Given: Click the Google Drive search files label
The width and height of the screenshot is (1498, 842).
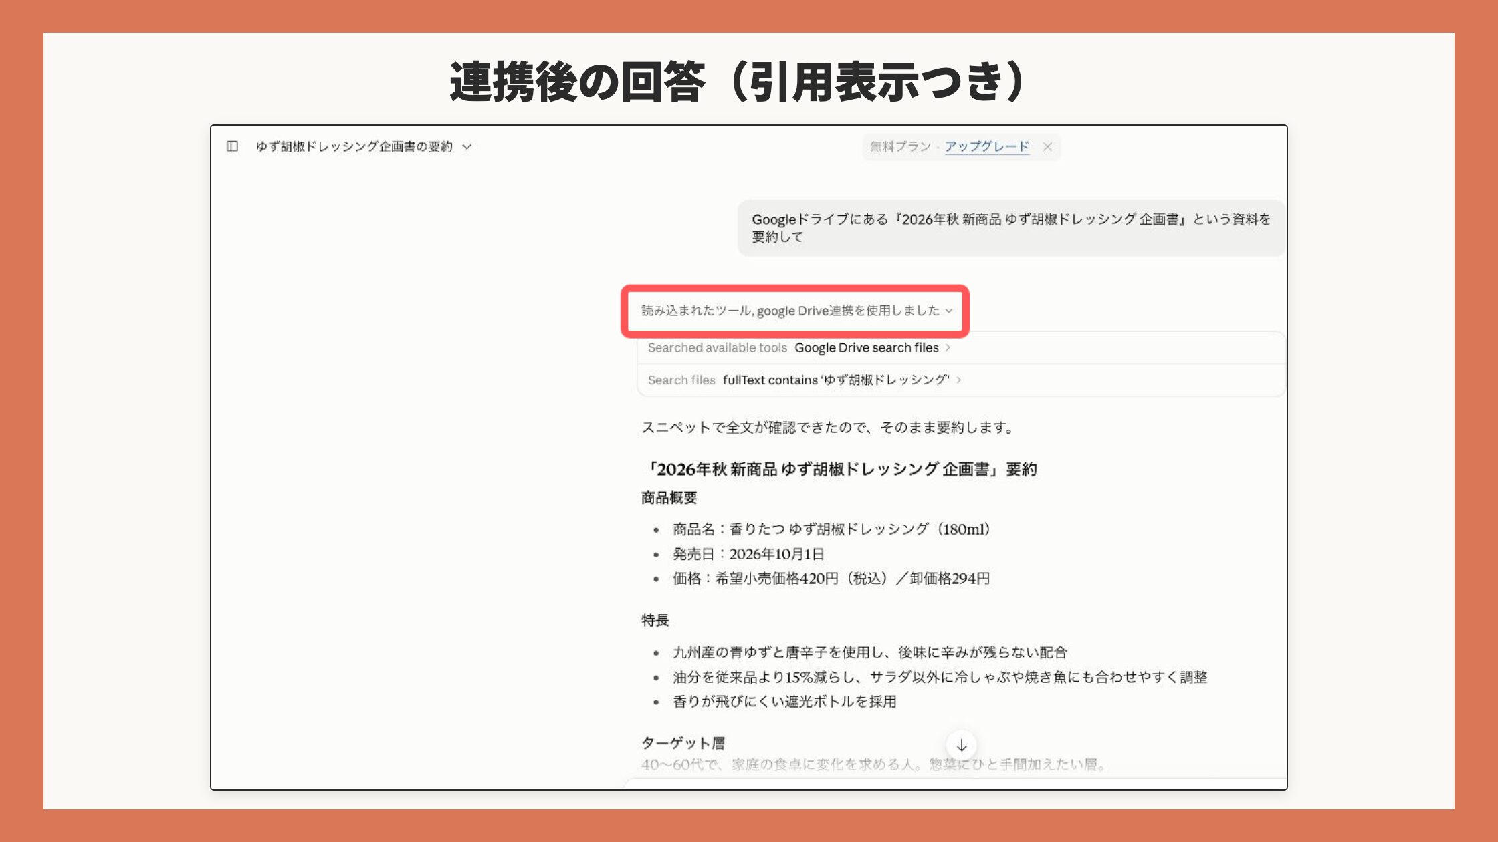Looking at the screenshot, I should tap(866, 347).
